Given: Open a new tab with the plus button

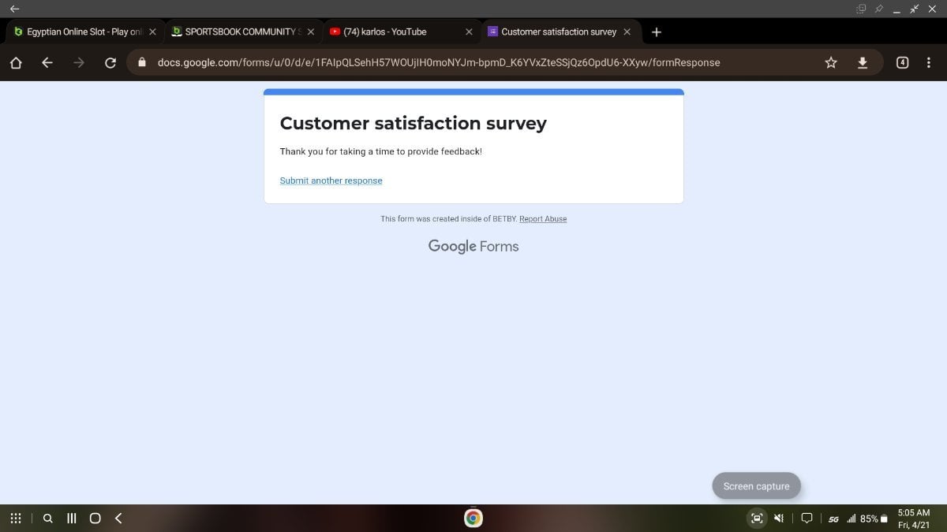Looking at the screenshot, I should coord(657,32).
